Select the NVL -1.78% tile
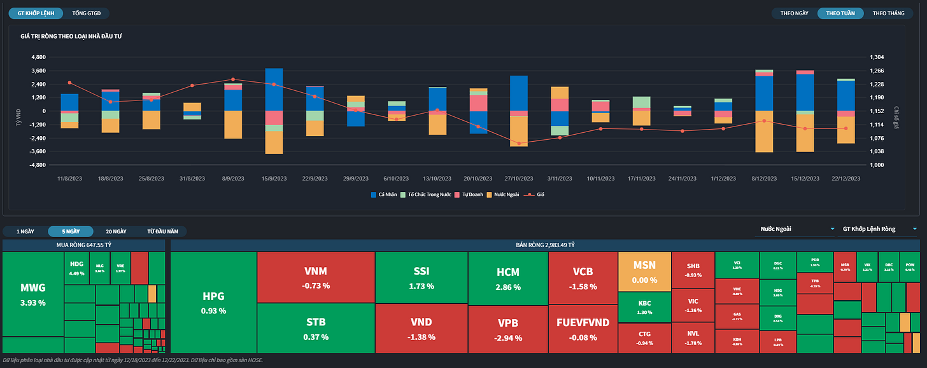927x368 pixels. click(693, 337)
